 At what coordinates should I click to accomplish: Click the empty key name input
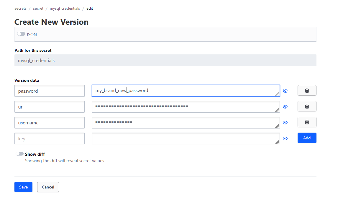tap(49, 138)
